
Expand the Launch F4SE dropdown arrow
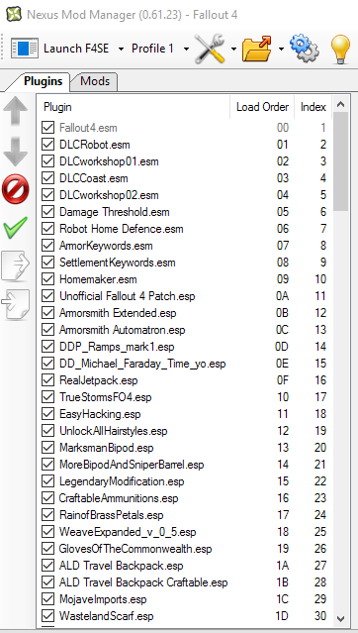point(121,49)
